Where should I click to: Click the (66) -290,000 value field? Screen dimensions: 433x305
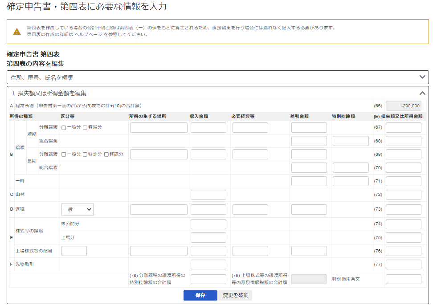click(404, 106)
